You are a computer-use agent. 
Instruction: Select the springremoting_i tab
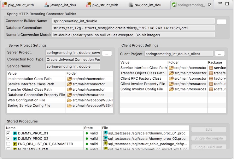pyautogui.click(x=191, y=5)
